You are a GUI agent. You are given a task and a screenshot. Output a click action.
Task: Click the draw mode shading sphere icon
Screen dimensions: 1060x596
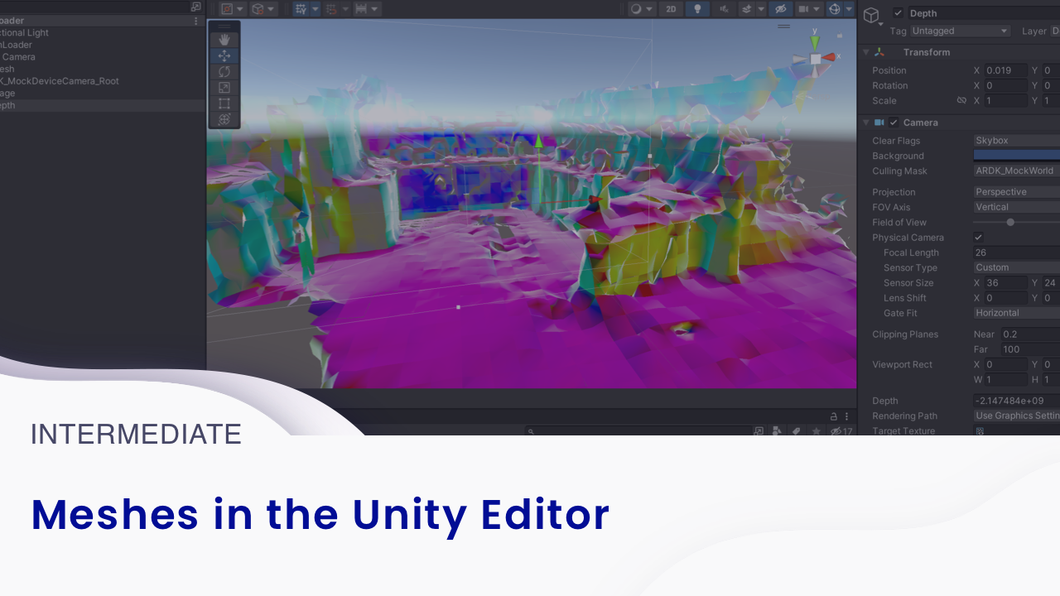pyautogui.click(x=636, y=9)
